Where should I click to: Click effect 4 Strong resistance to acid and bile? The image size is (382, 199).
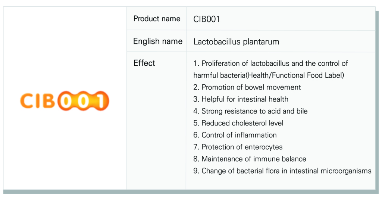[x=250, y=111]
